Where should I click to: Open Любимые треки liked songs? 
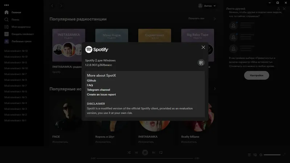(18, 41)
